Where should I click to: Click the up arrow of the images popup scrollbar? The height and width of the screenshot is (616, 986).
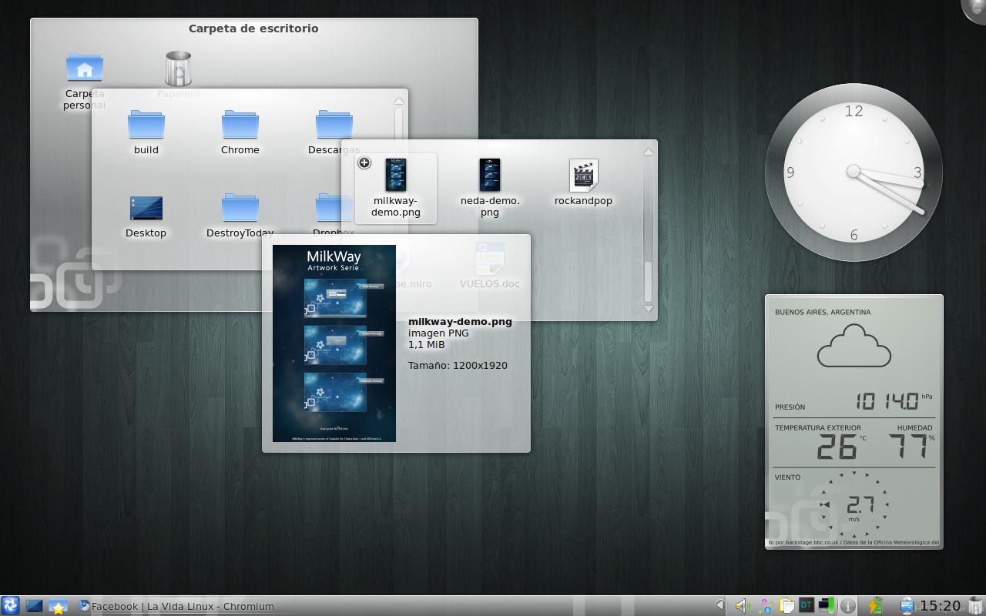[x=649, y=152]
